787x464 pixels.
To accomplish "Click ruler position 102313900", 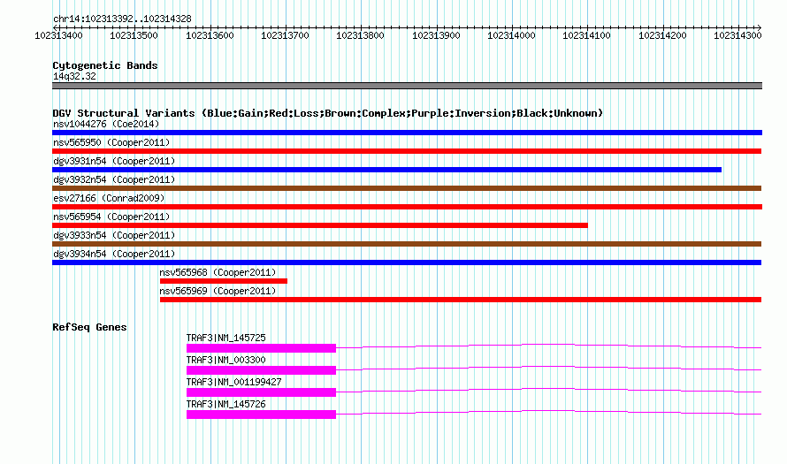I will tap(436, 35).
